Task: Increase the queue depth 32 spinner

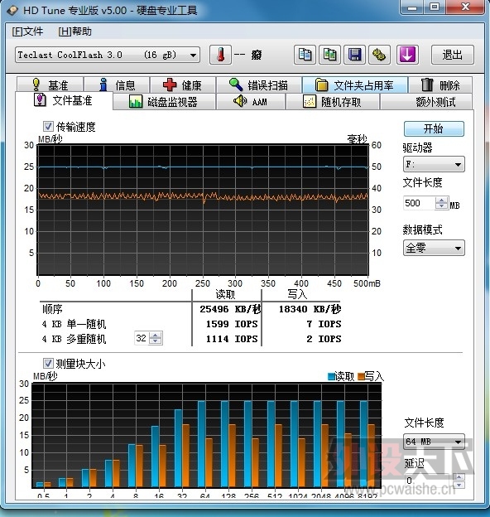Action: coord(155,335)
